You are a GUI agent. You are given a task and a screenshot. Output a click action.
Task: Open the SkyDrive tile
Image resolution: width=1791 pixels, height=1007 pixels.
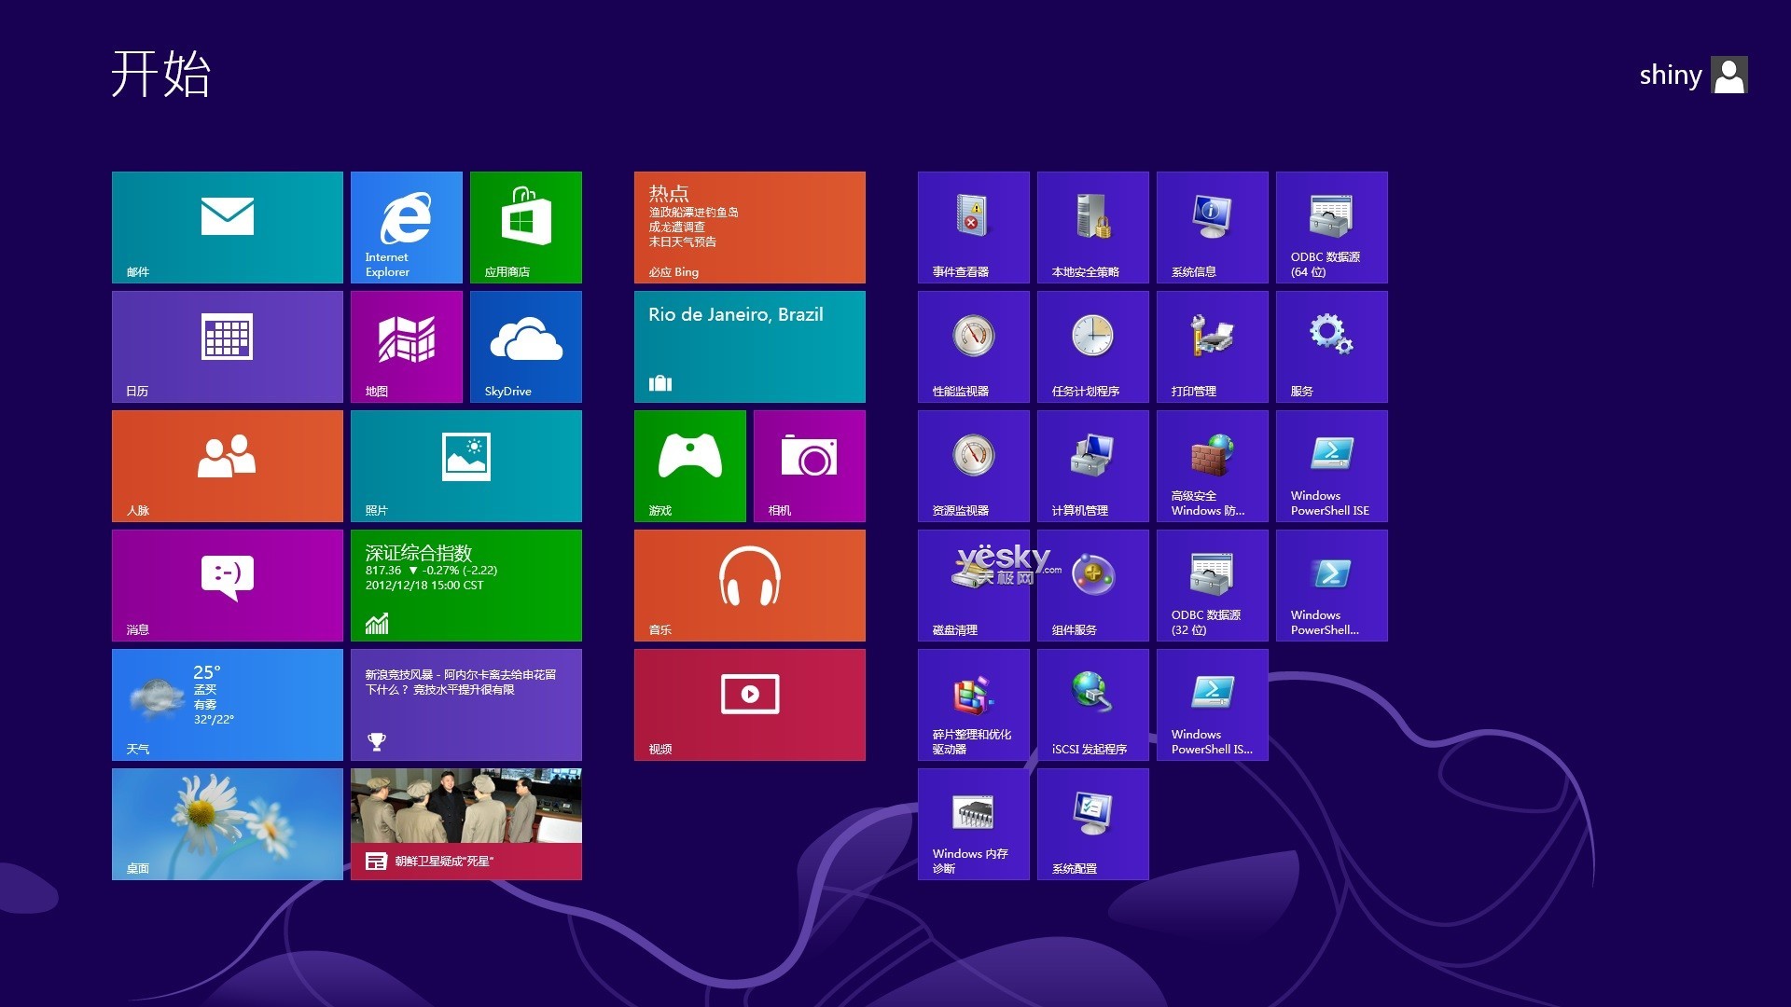pos(525,346)
